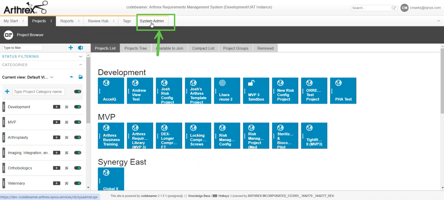
Task: Expand the Status Filtering section
Action: pos(80,57)
